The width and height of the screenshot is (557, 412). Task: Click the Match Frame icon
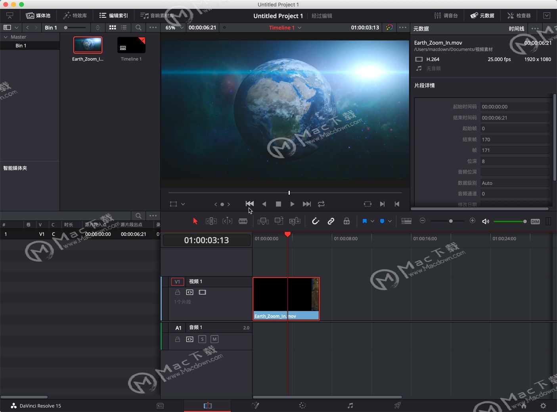(368, 204)
